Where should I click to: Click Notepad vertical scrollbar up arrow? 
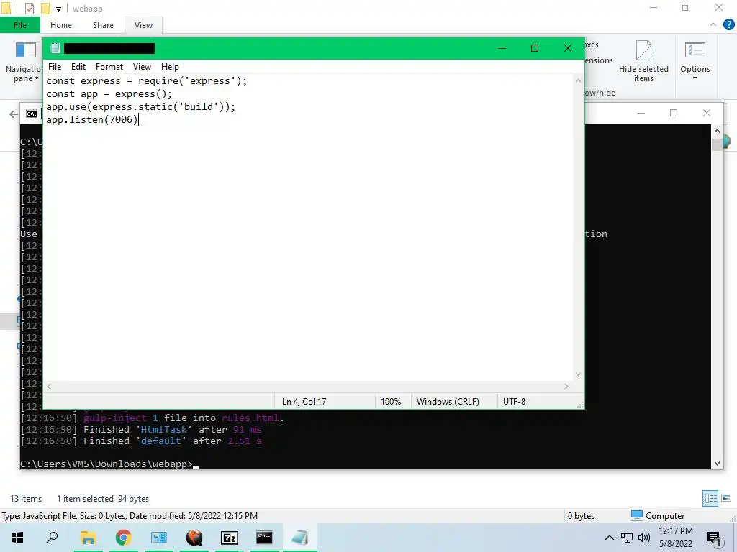(578, 80)
